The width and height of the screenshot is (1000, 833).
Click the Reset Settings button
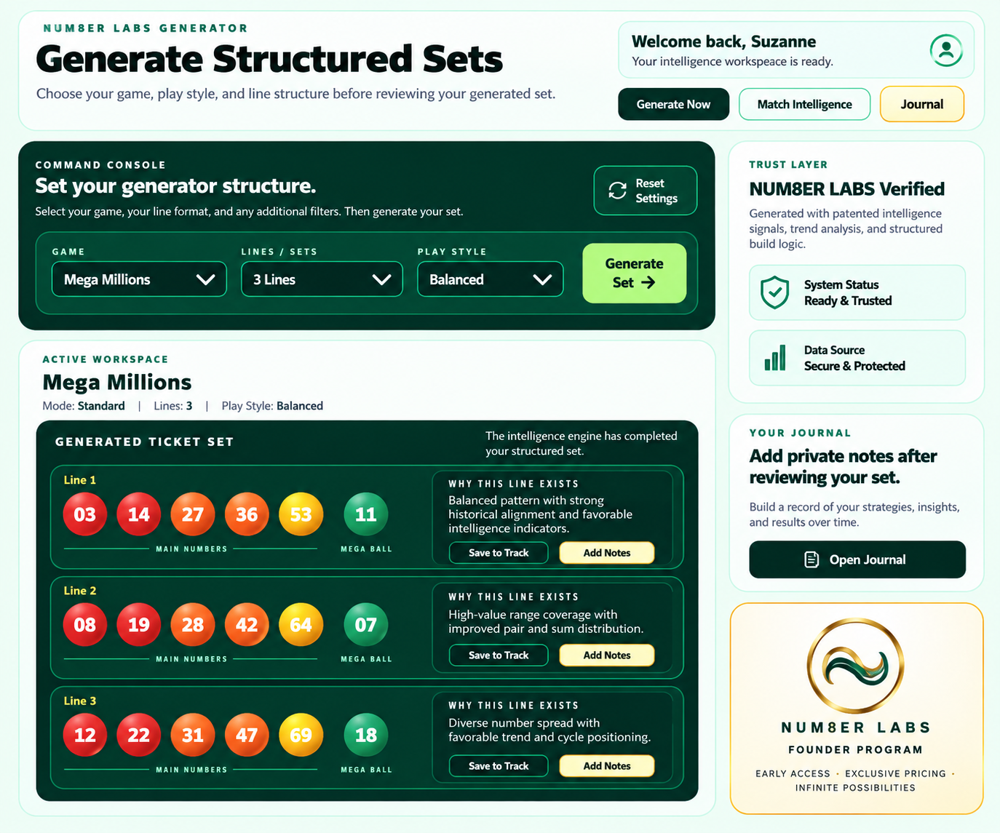point(646,191)
